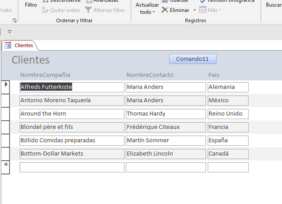Click the Buscar button in the ribbon
The height and width of the screenshot is (204, 282).
(x=274, y=5)
